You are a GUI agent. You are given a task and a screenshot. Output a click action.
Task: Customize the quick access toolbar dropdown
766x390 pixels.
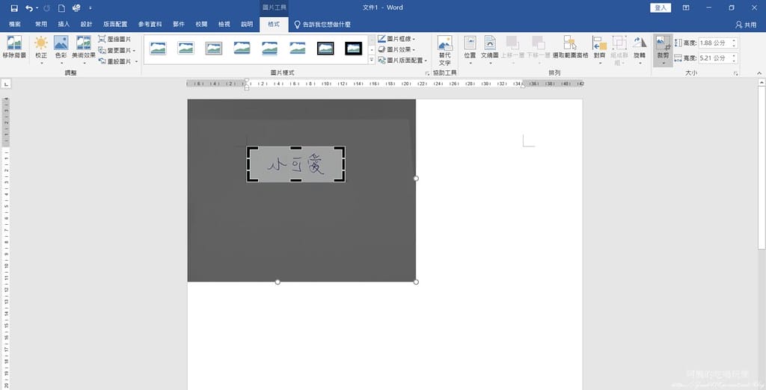tap(91, 7)
